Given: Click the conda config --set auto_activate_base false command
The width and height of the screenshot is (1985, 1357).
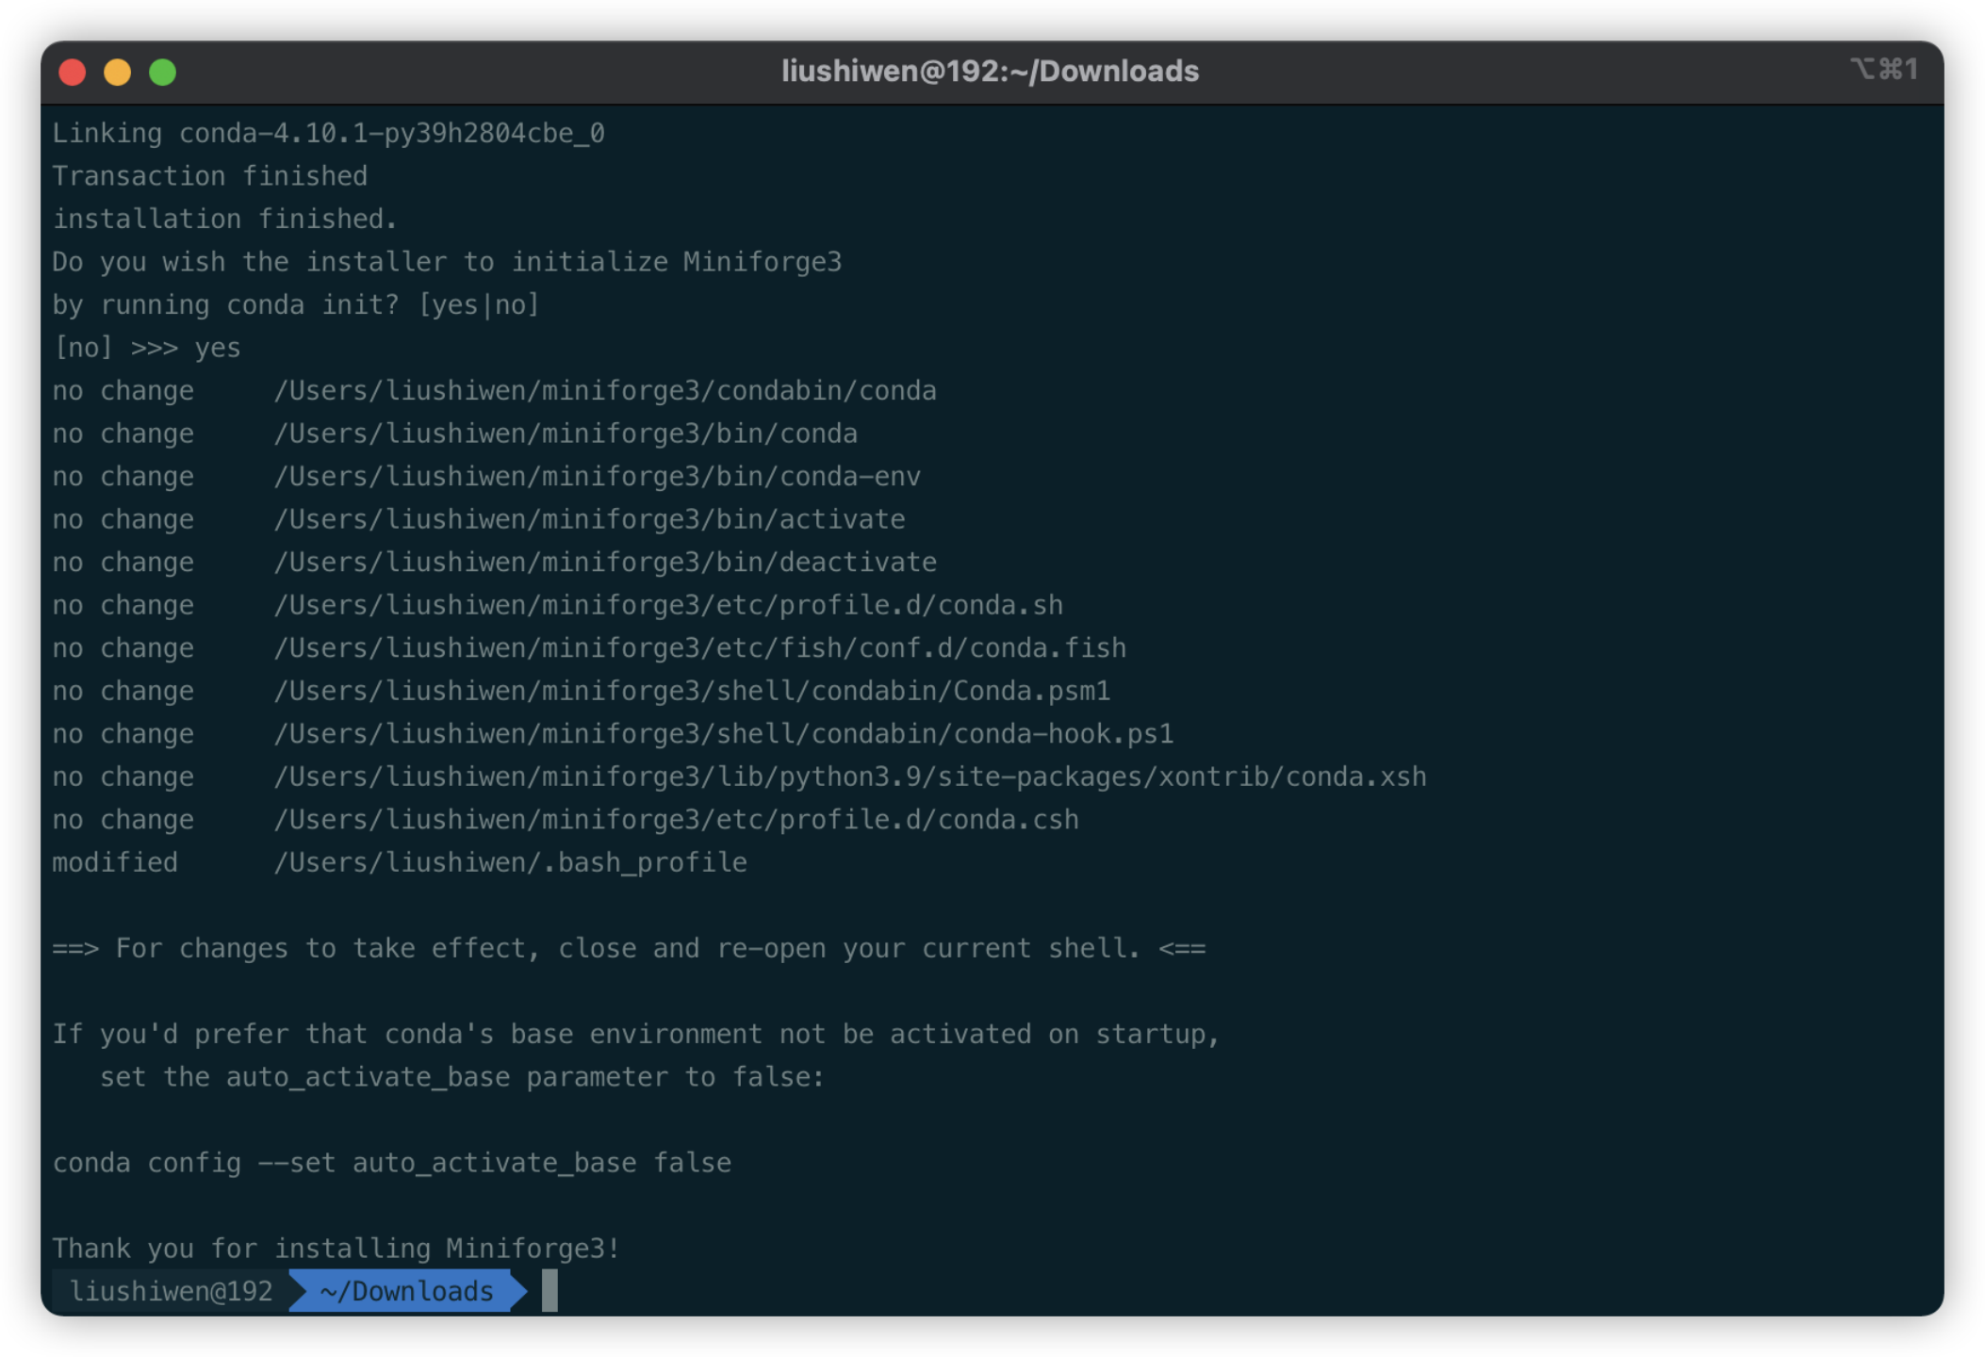Looking at the screenshot, I should (391, 1163).
